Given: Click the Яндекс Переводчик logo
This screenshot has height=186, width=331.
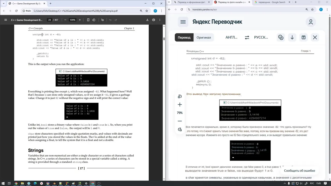Looking at the screenshot, I should (217, 22).
